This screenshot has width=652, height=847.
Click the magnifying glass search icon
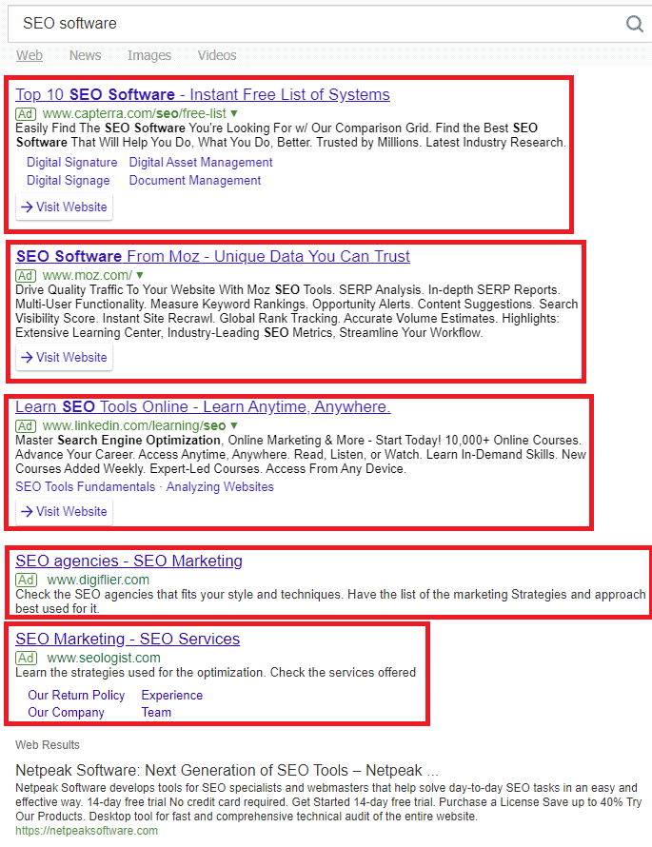click(x=634, y=24)
